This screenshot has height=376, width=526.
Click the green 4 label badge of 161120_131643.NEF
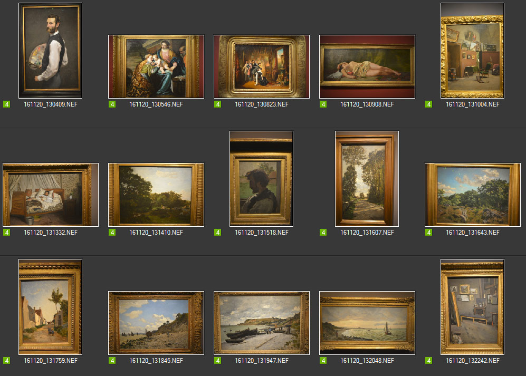[x=429, y=233]
